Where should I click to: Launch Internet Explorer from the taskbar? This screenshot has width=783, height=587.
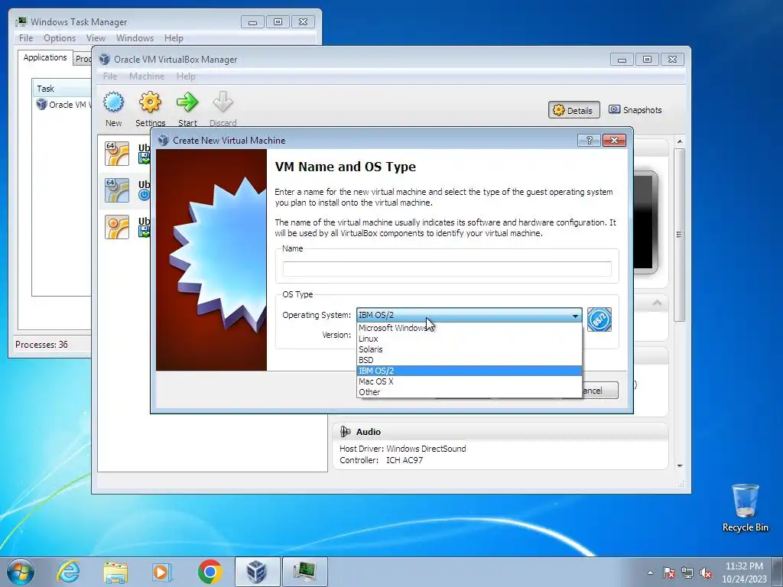[x=68, y=572]
